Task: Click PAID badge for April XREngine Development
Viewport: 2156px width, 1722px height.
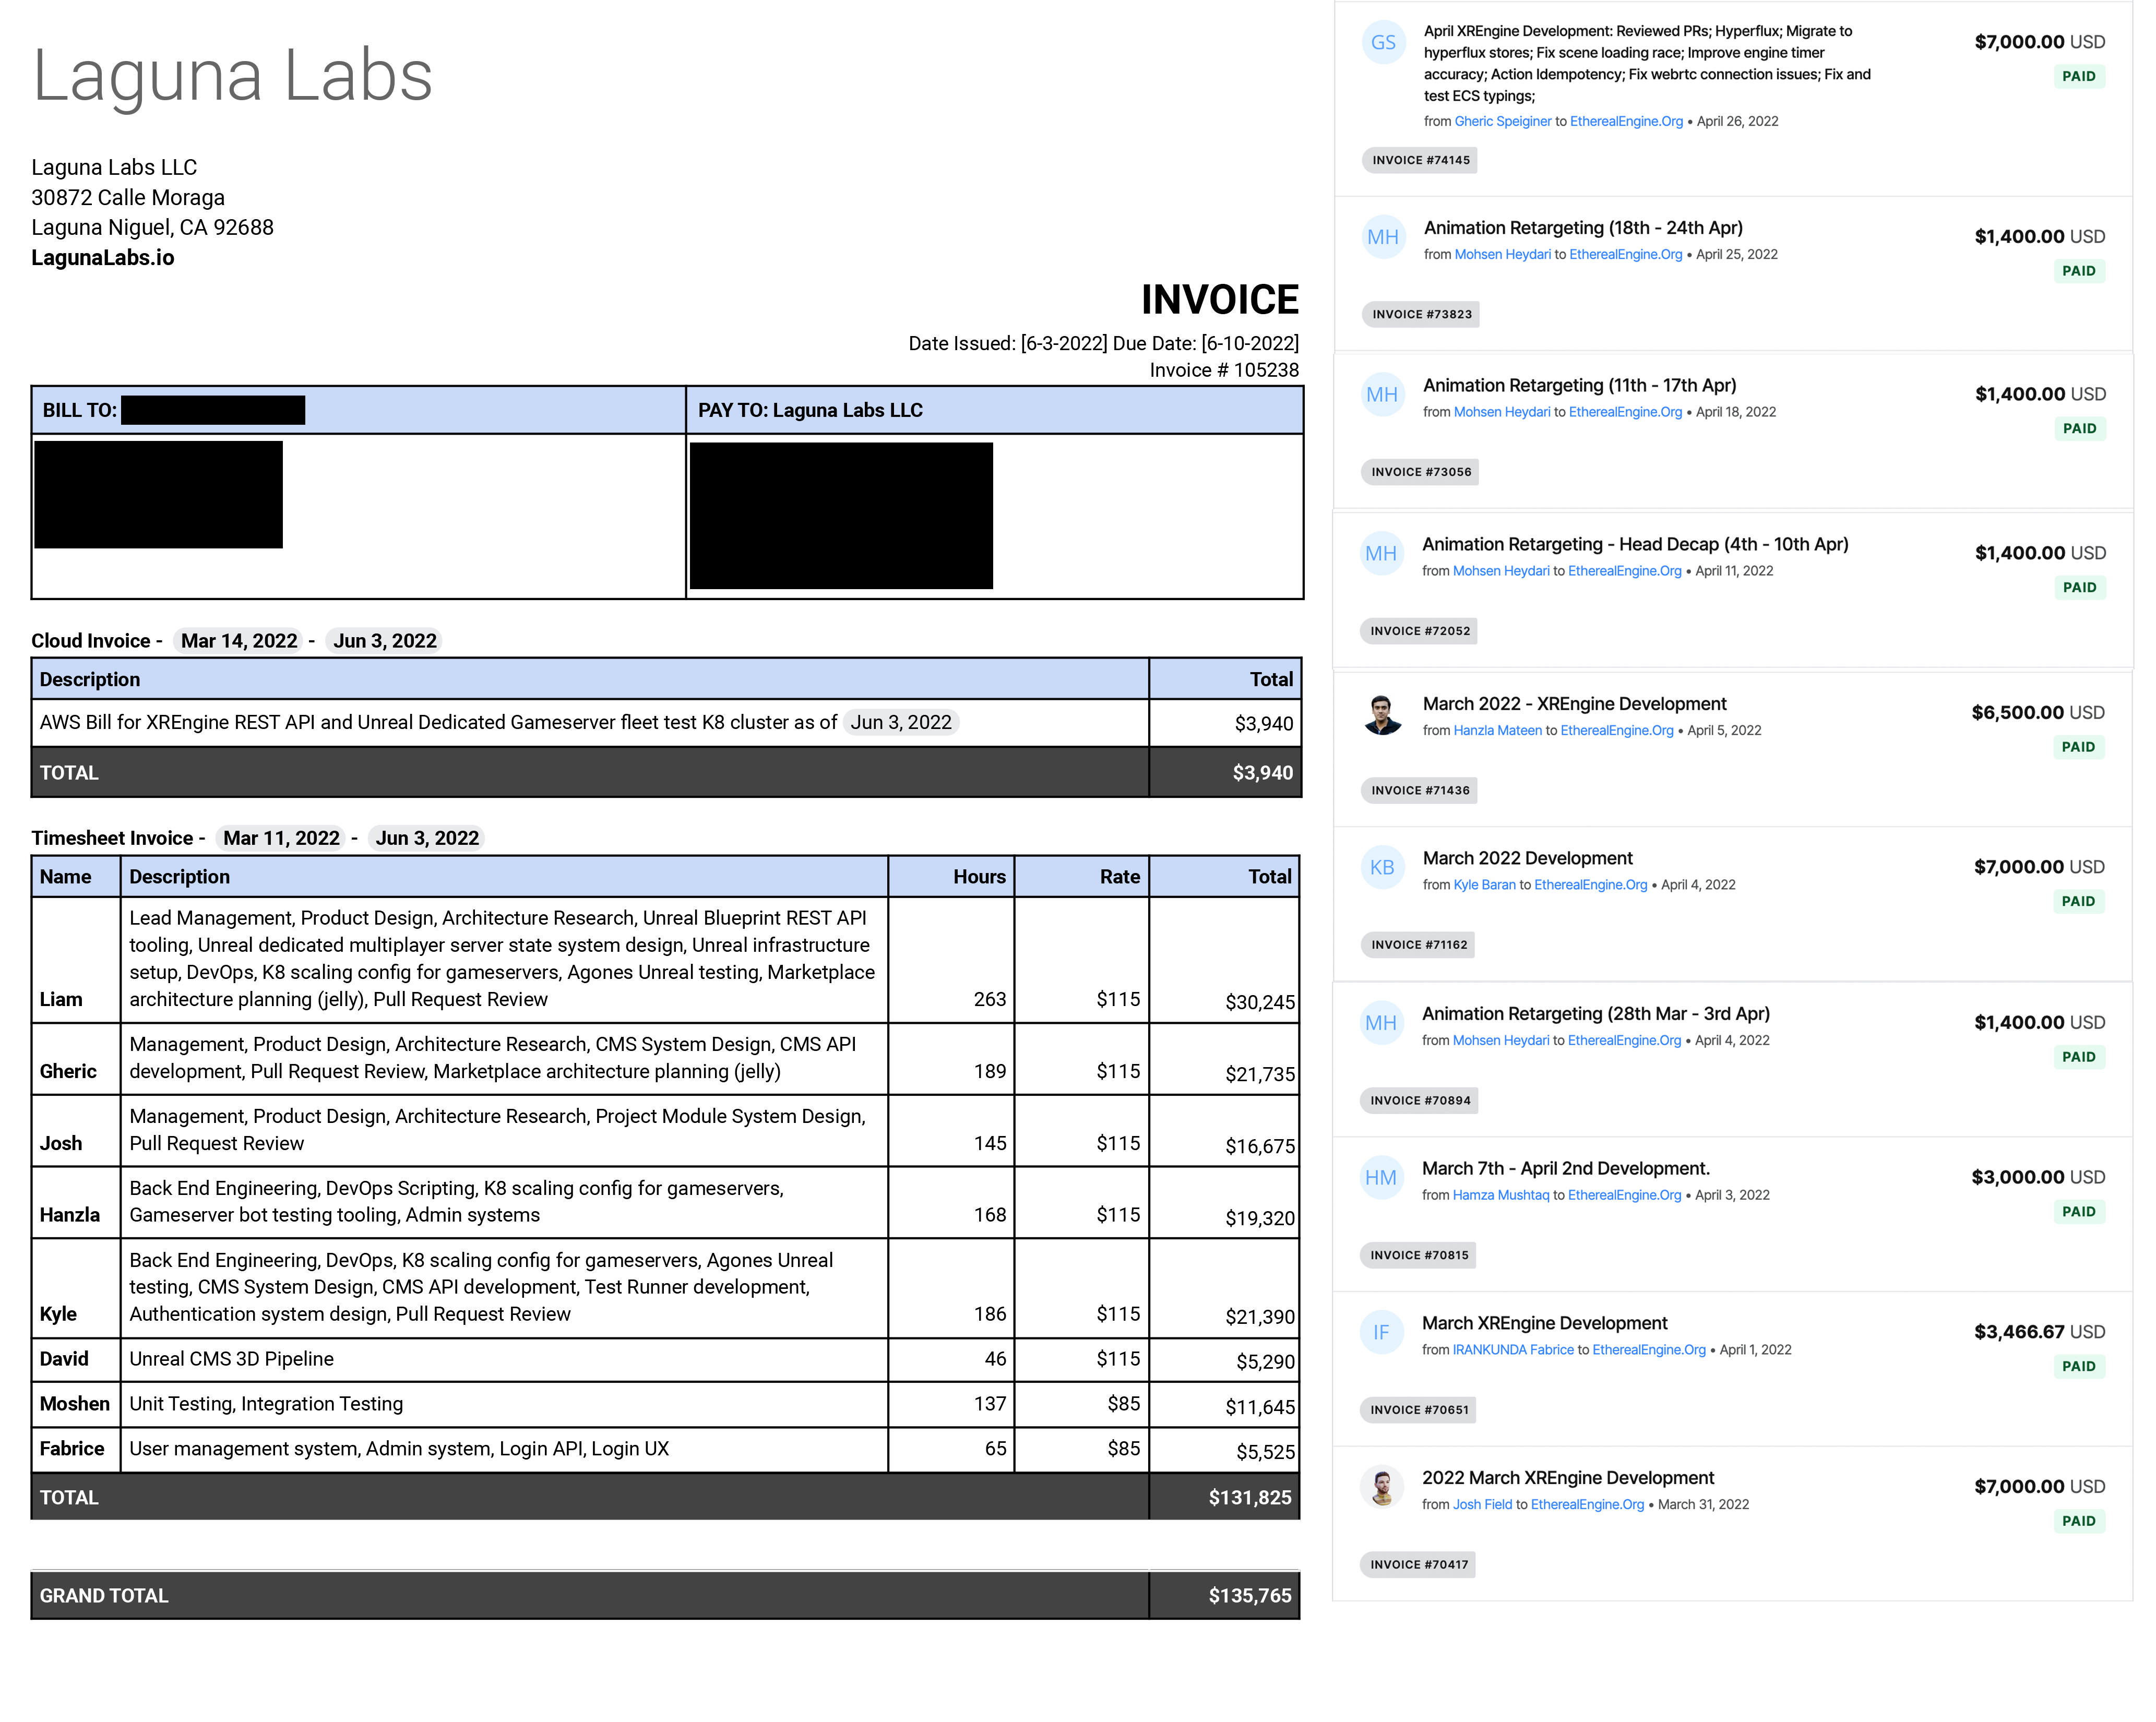Action: (x=2079, y=77)
